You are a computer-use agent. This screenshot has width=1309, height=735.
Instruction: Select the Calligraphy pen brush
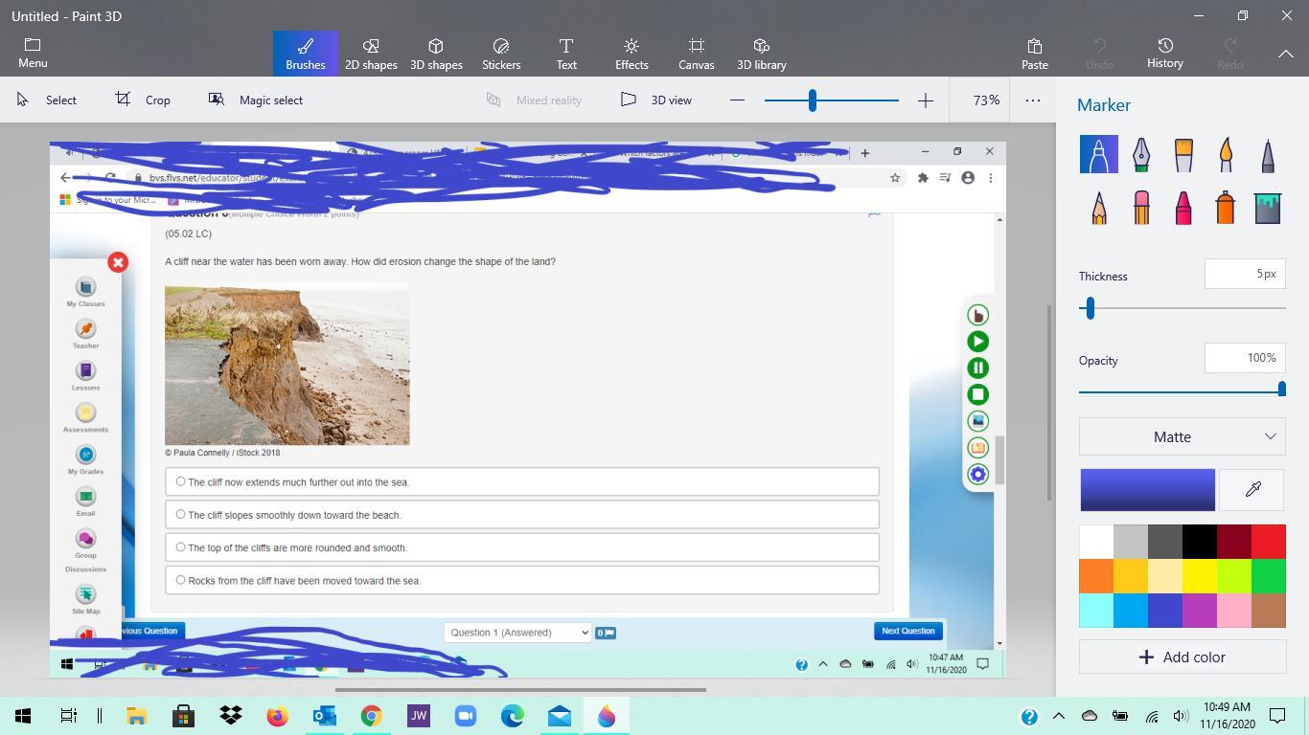[1140, 155]
